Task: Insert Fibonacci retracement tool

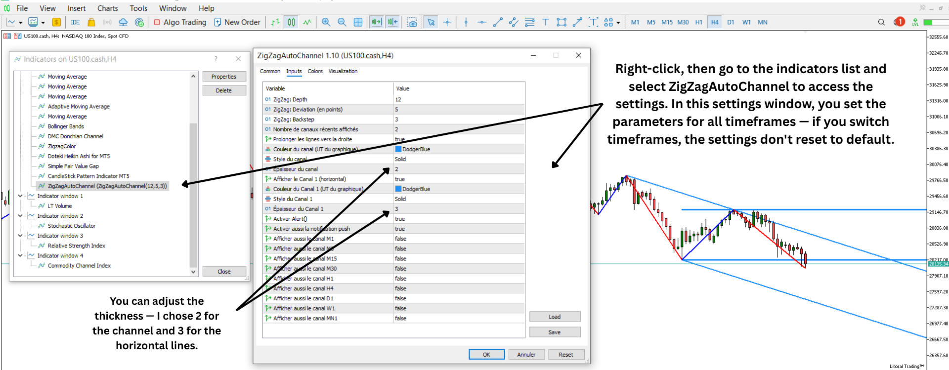Action: 529,22
